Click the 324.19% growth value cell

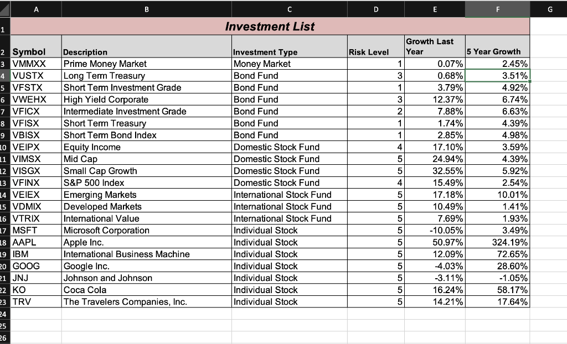[x=497, y=242]
